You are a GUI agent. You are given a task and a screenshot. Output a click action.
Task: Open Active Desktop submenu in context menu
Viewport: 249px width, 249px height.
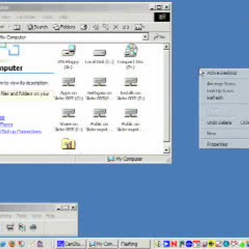point(224,73)
